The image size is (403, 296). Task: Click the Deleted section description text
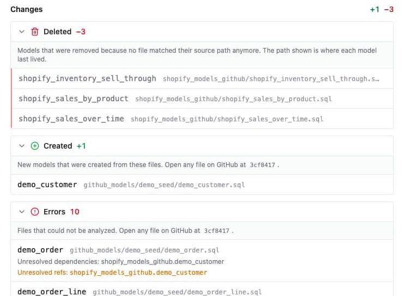[197, 54]
